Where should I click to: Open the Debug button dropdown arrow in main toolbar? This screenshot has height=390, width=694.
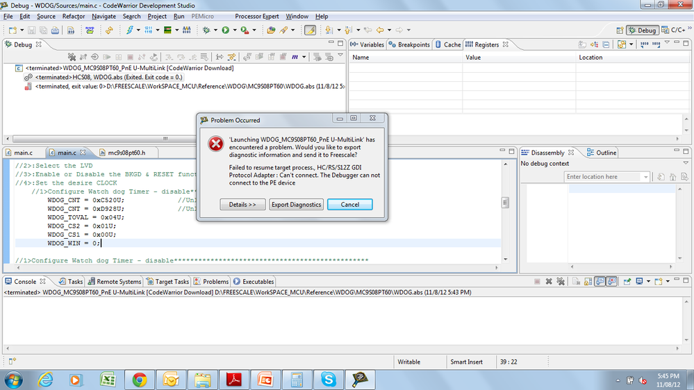pos(215,30)
